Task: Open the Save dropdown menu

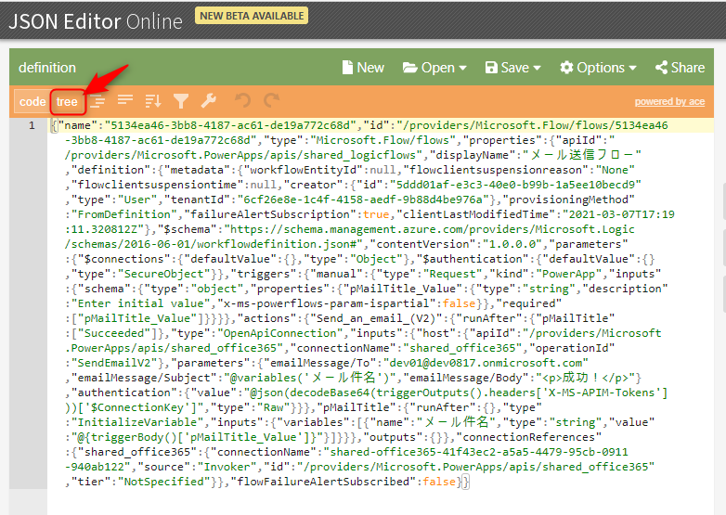Action: (513, 68)
